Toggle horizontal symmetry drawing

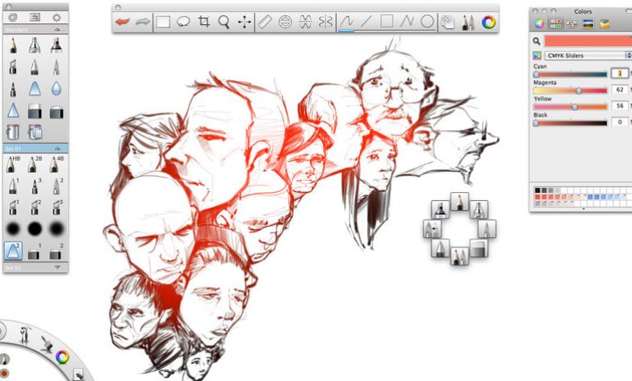click(305, 22)
